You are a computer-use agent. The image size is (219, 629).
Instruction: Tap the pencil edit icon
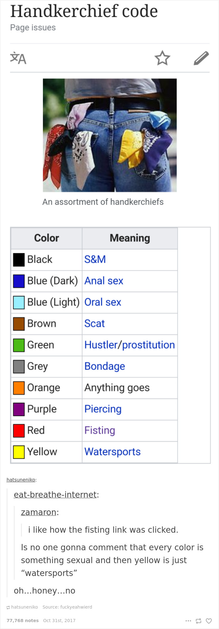click(x=201, y=58)
